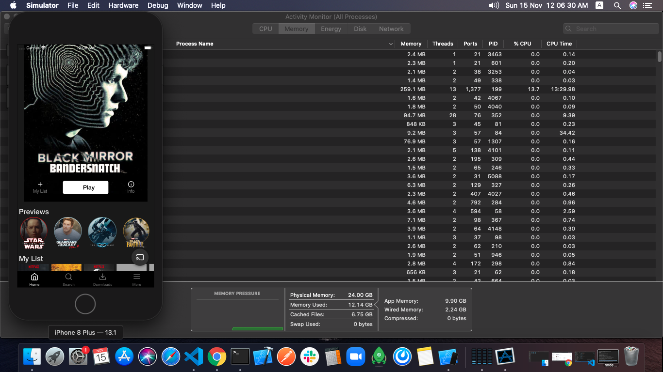This screenshot has width=663, height=372.
Task: Open the Simulator File menu
Action: coord(73,5)
